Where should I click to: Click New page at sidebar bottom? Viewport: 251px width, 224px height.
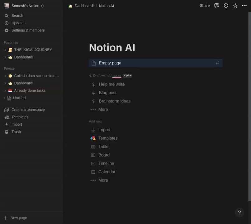coord(19,218)
